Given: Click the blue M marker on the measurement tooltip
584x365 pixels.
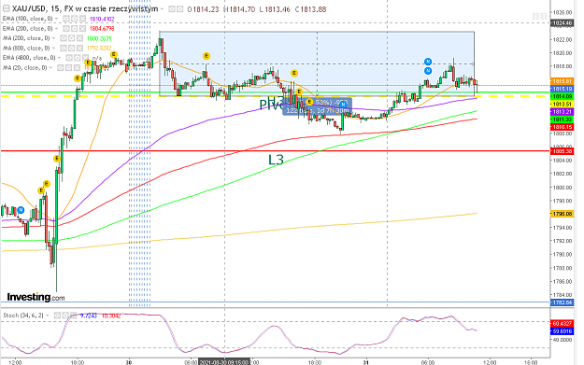Looking at the screenshot, I should pyautogui.click(x=344, y=105).
